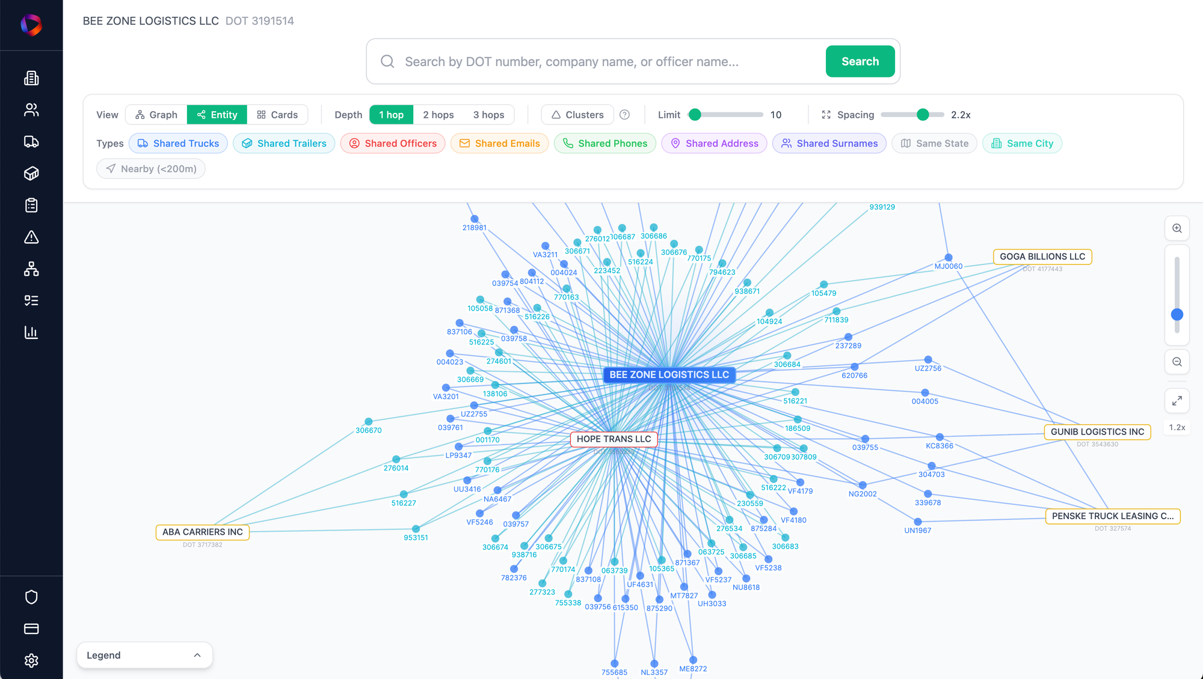Enable the Nearby (<200m) filter
Screen dimensions: 1203x679
point(151,169)
